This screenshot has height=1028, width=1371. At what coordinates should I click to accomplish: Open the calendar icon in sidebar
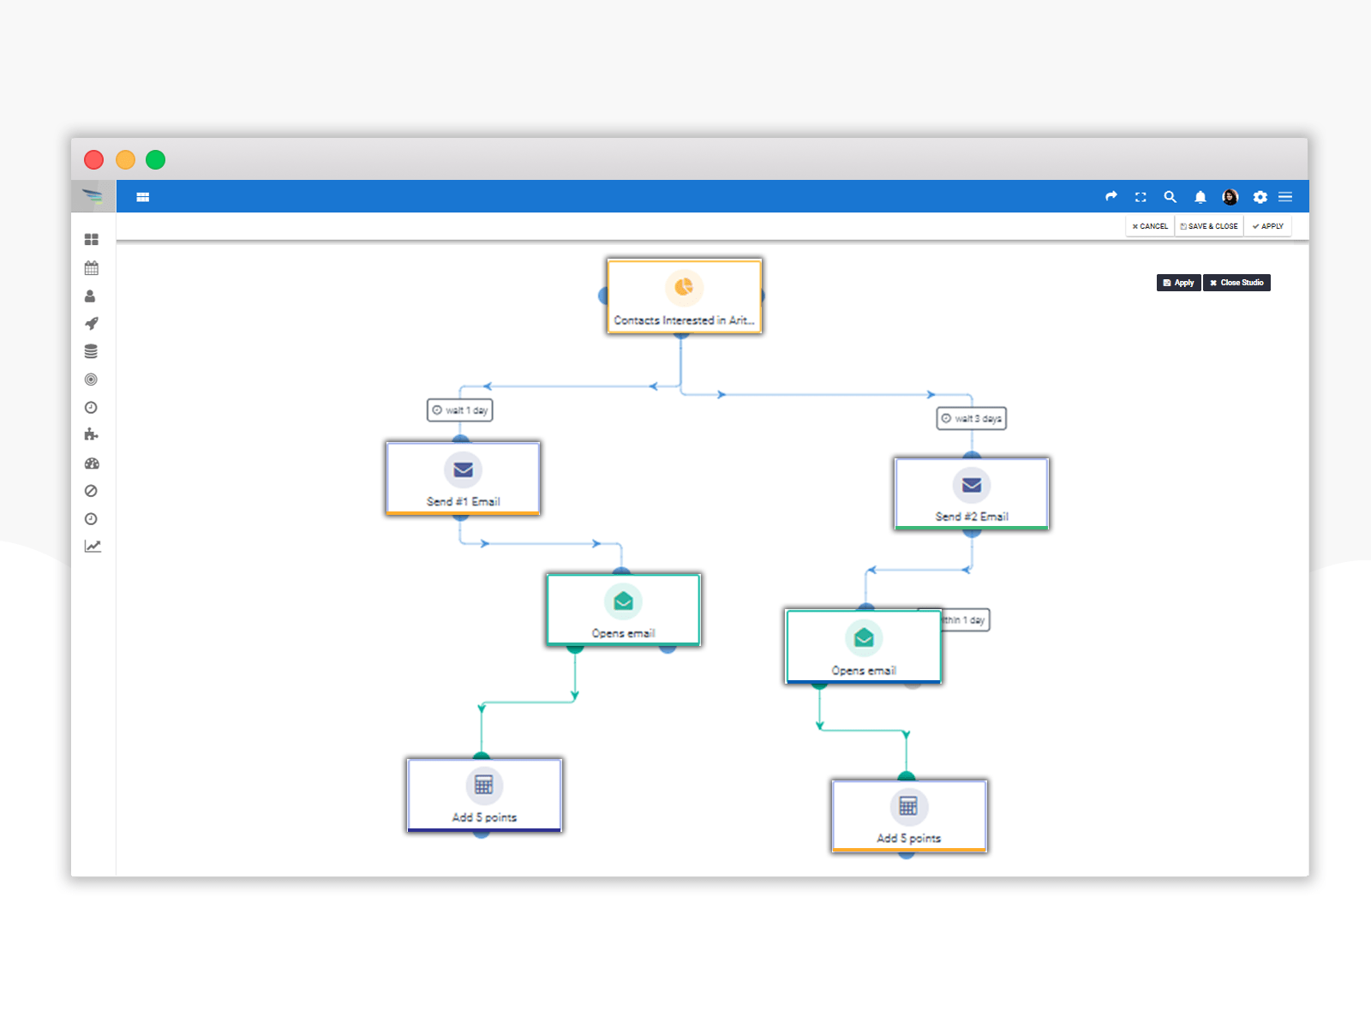(92, 268)
